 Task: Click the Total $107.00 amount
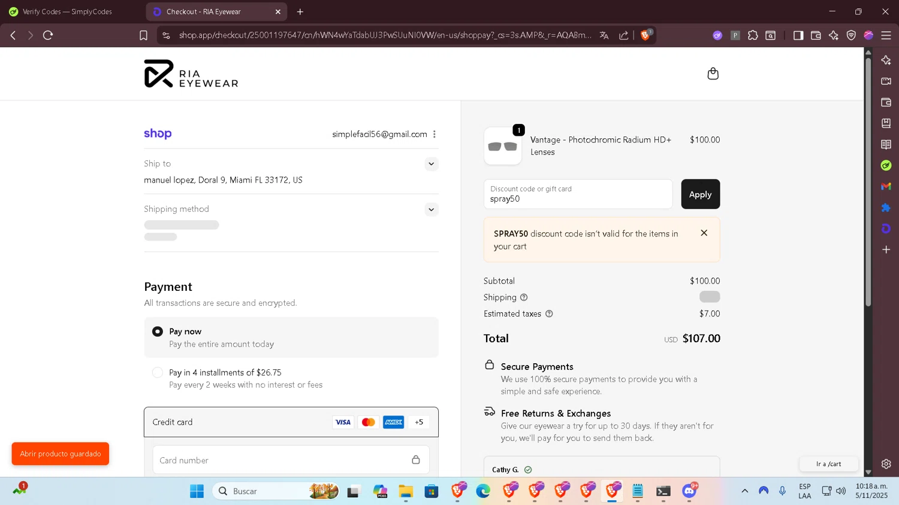701,339
